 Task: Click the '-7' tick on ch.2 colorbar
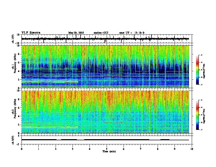tap(201, 130)
